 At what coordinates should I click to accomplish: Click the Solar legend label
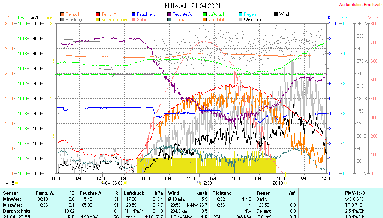click(x=141, y=20)
